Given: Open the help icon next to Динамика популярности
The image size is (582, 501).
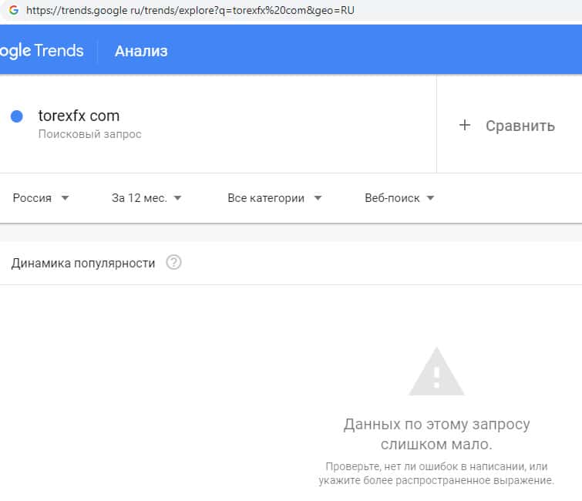Looking at the screenshot, I should point(173,263).
